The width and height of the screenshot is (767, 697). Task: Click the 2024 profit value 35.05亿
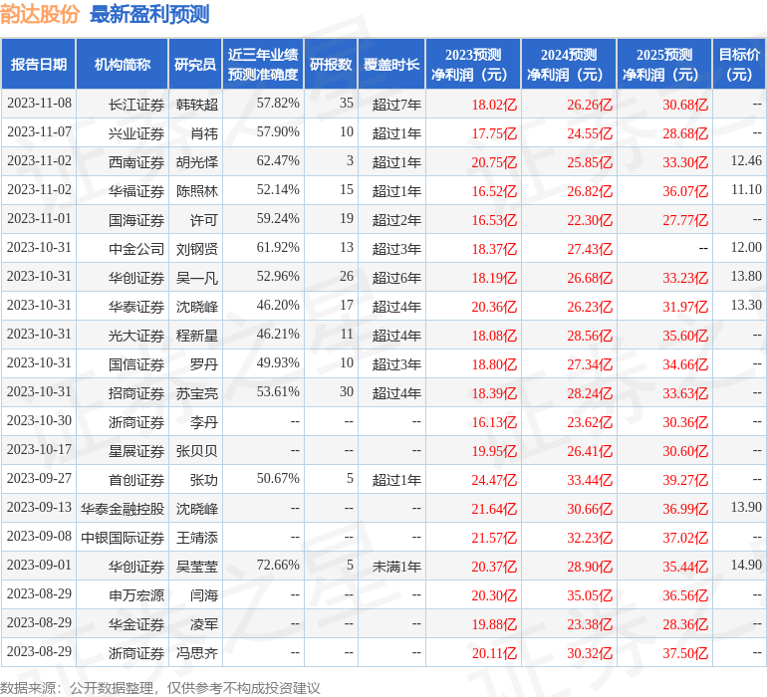coord(590,594)
